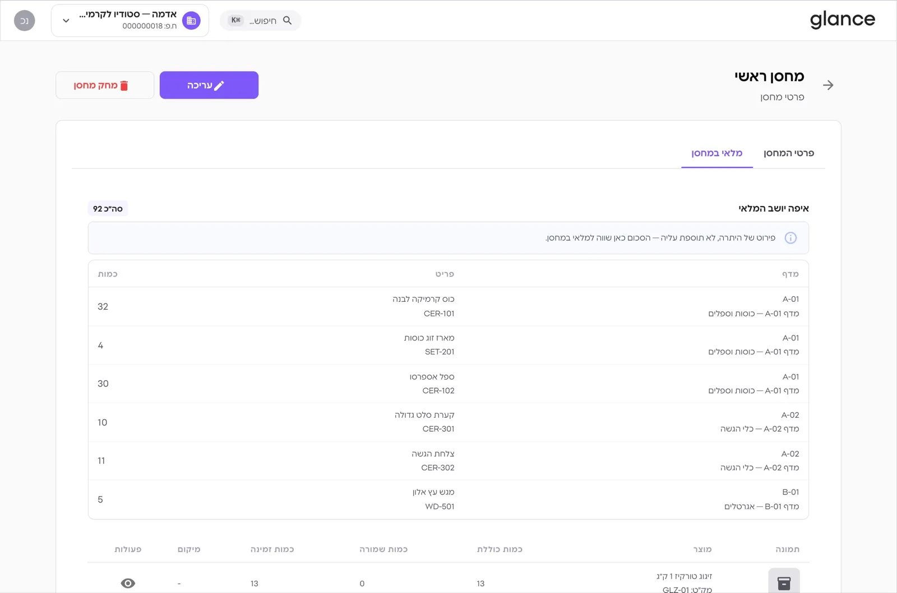Click the WD-501 SKU
Image resolution: width=897 pixels, height=593 pixels.
(x=440, y=506)
